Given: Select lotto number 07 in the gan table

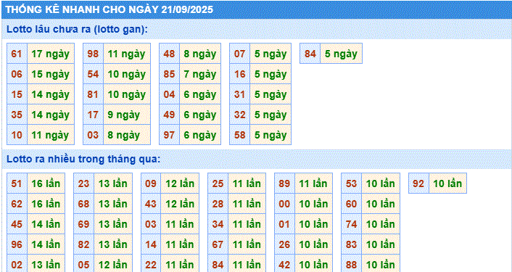Looking at the screenshot, I should coord(239,54).
